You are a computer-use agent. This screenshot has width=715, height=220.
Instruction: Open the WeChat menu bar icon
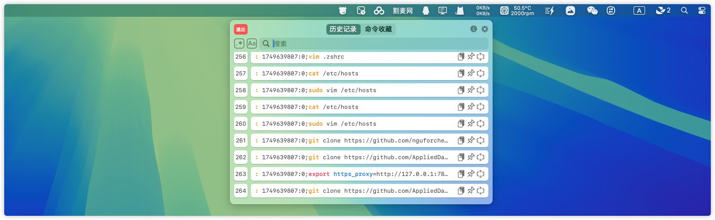(x=593, y=10)
